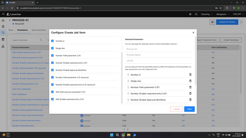
Task: Uncheck Number (Halt parameter CJF resource) checkbox
Action: coord(53,77)
